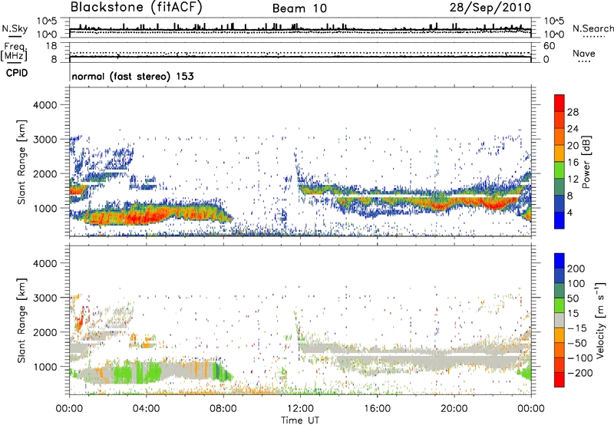
Task: Click the '1000' tick of the velocity panel
Action: pyautogui.click(x=45, y=367)
